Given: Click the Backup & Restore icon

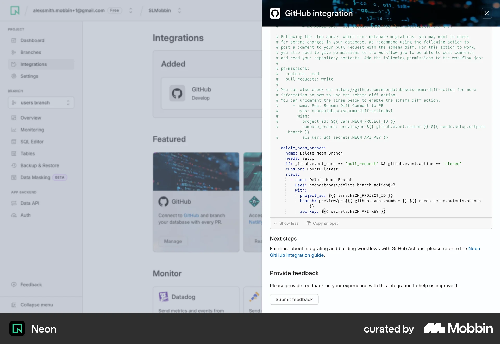Looking at the screenshot, I should tap(14, 165).
